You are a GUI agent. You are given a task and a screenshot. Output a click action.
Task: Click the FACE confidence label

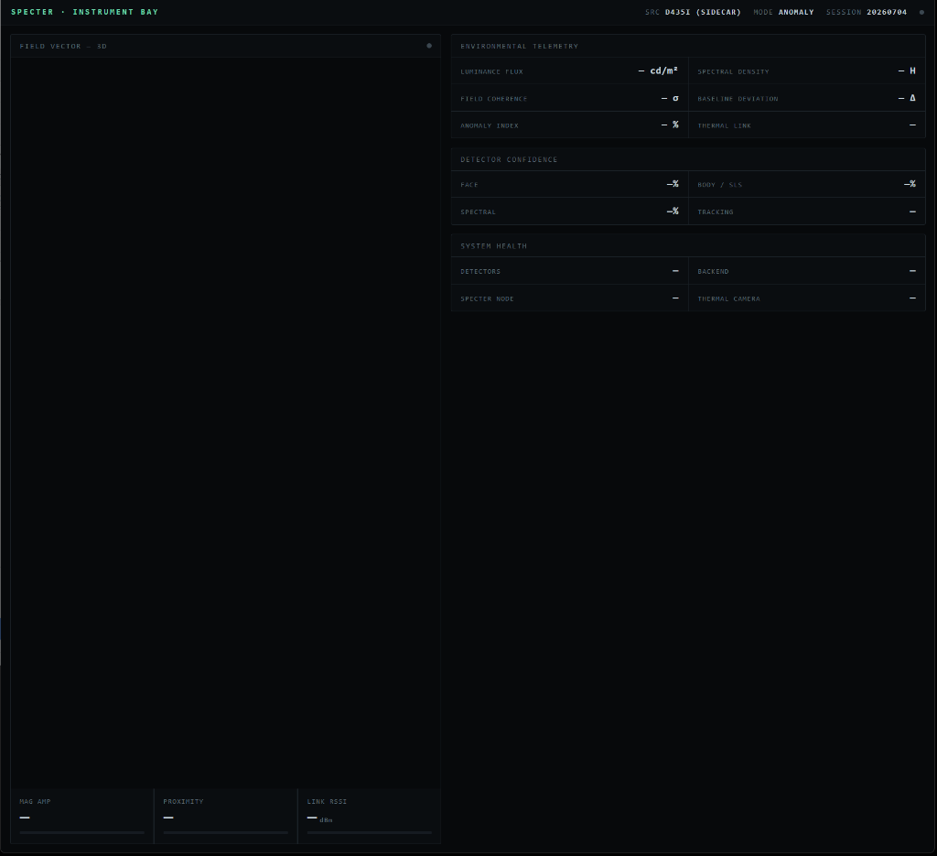[469, 185]
